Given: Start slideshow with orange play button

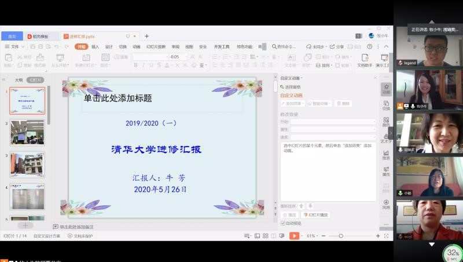Looking at the screenshot, I should (294, 236).
